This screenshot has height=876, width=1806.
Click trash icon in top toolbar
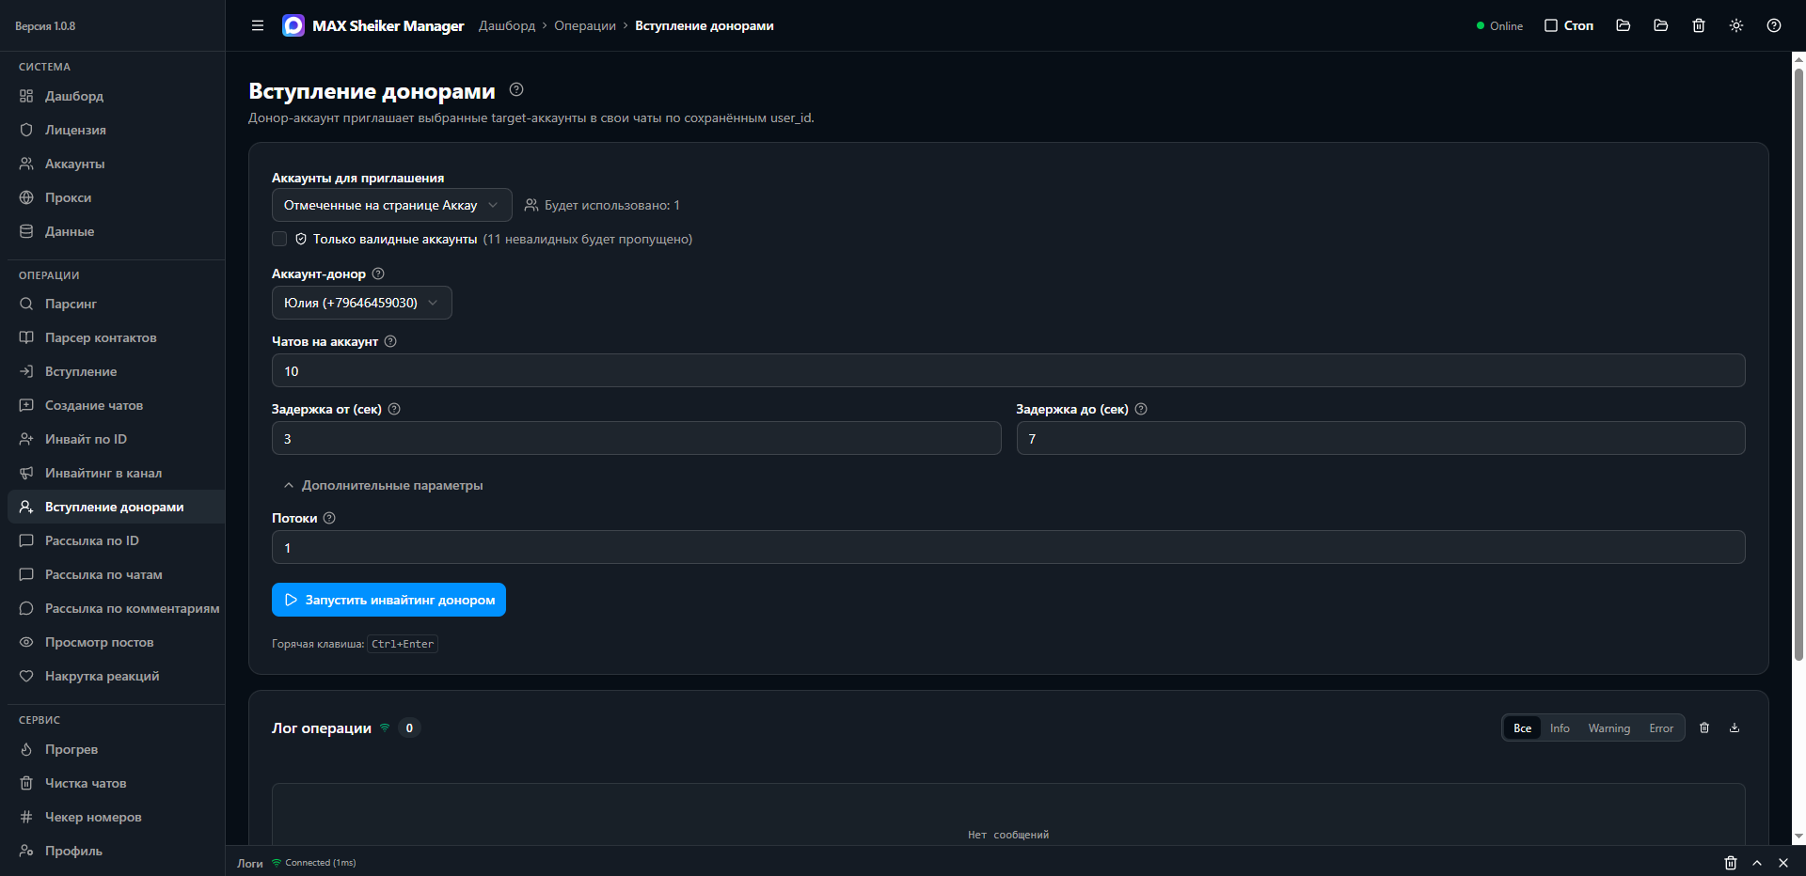pyautogui.click(x=1699, y=25)
